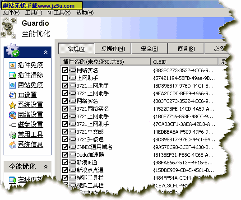Click the plugin icon beside 新浪IE通
This screenshot has height=200, width=241.
point(72,162)
